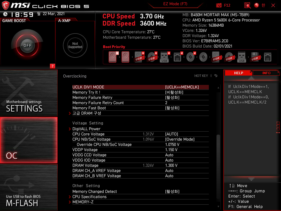This screenshot has height=211, width=281.
Task: Select the USB floppy boot device icon
Action: coord(255,57)
